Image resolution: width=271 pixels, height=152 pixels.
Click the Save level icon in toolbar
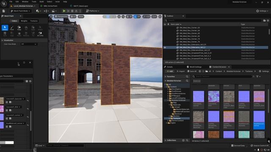click(4, 11)
